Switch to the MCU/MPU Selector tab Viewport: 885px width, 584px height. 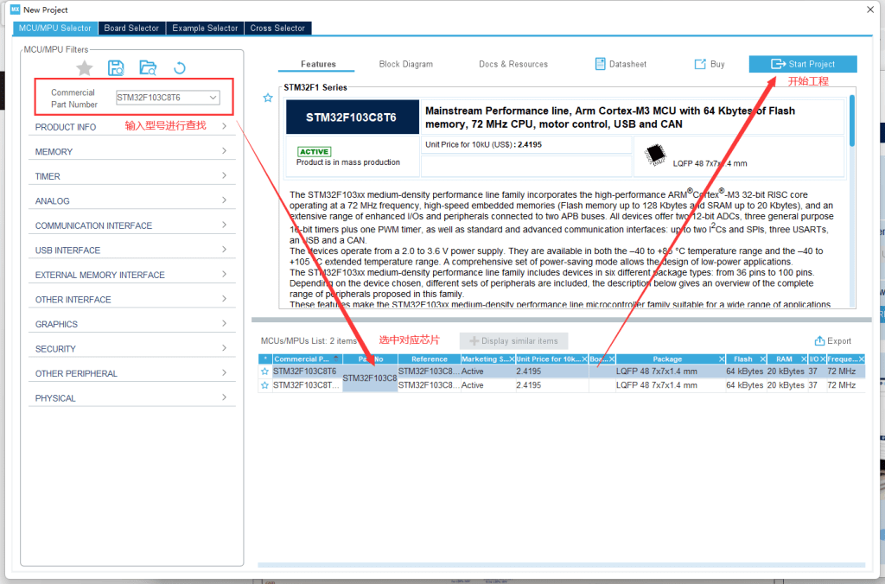tap(54, 29)
